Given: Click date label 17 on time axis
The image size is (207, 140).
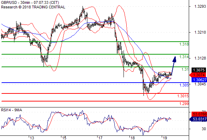Looking at the screenshot, I should click(x=100, y=138).
